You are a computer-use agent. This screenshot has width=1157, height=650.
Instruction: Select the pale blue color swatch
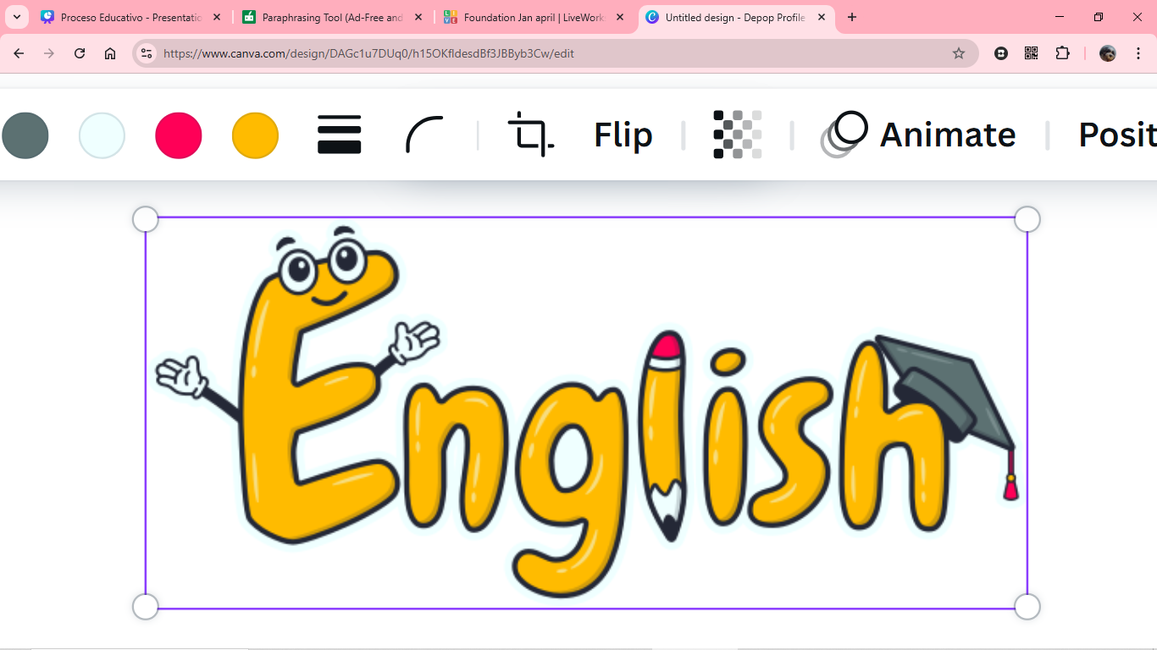tap(102, 135)
